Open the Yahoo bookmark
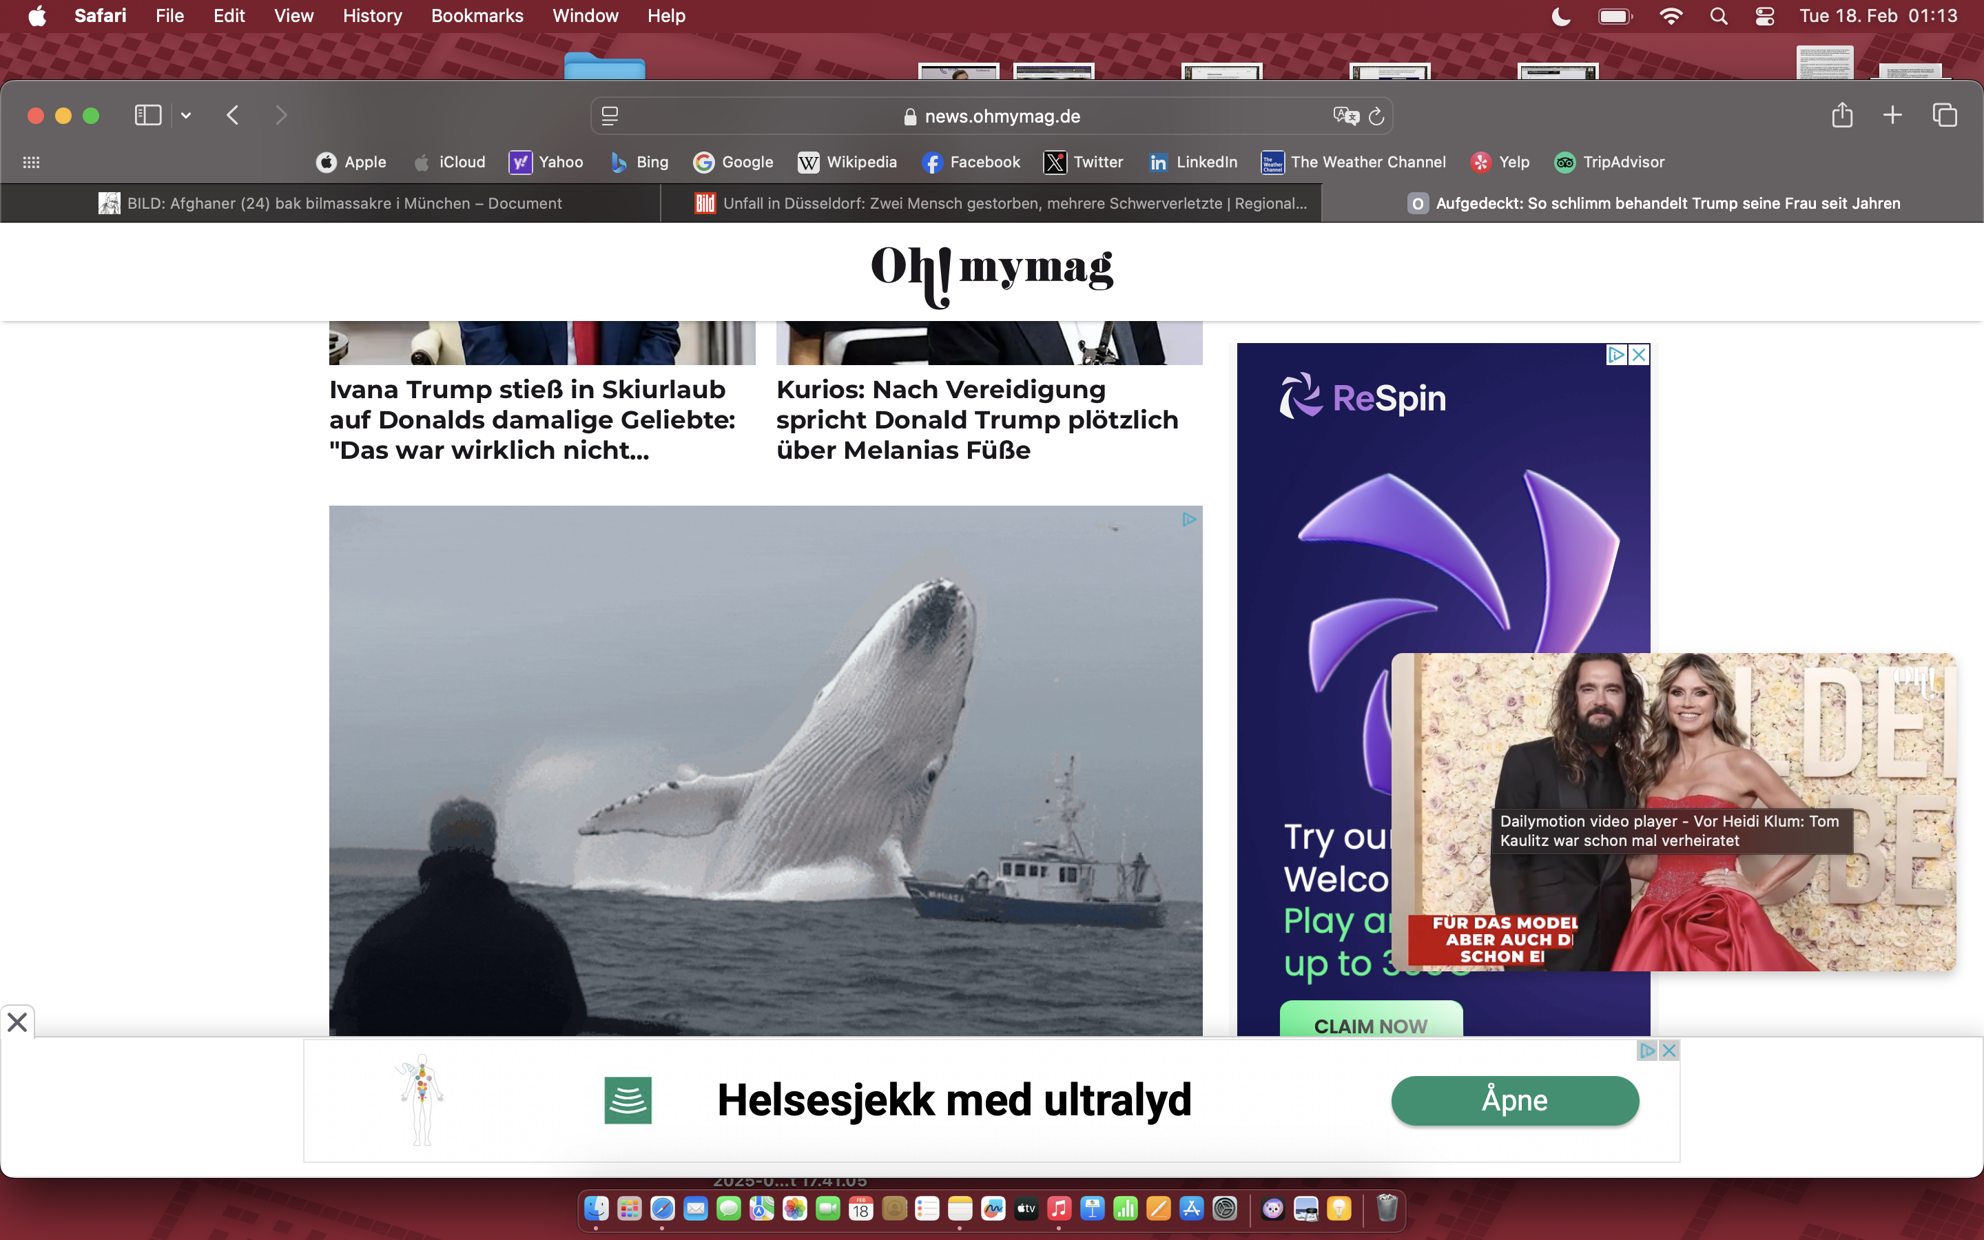1984x1240 pixels. pyautogui.click(x=546, y=163)
